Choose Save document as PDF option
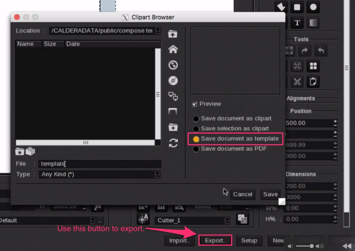The height and width of the screenshot is (251, 355). point(196,149)
